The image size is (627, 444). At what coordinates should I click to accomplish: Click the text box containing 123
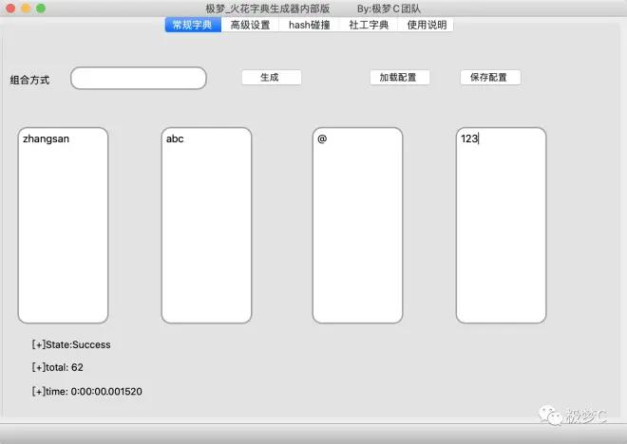click(x=501, y=226)
